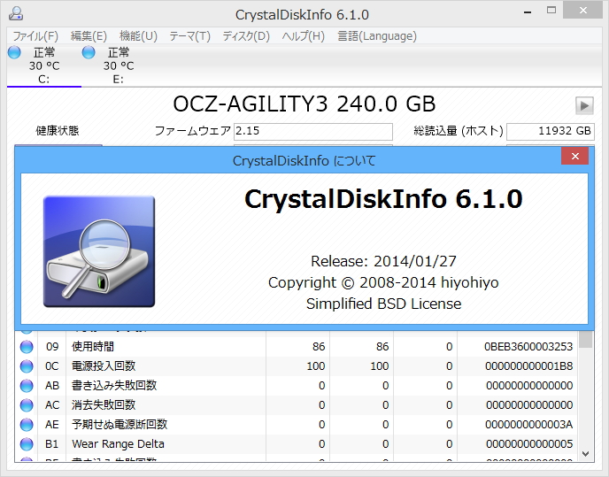Click the blue status orb for drive E:
Viewport: 609px width, 477px height.
(x=89, y=52)
